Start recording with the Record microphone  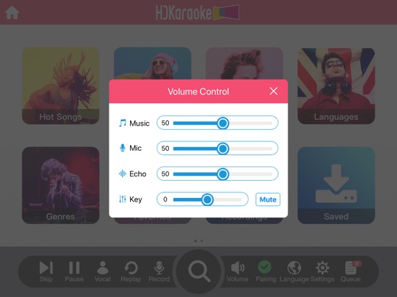pyautogui.click(x=159, y=271)
